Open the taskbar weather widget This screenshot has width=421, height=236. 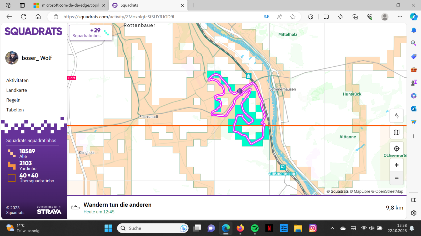pos(23,228)
